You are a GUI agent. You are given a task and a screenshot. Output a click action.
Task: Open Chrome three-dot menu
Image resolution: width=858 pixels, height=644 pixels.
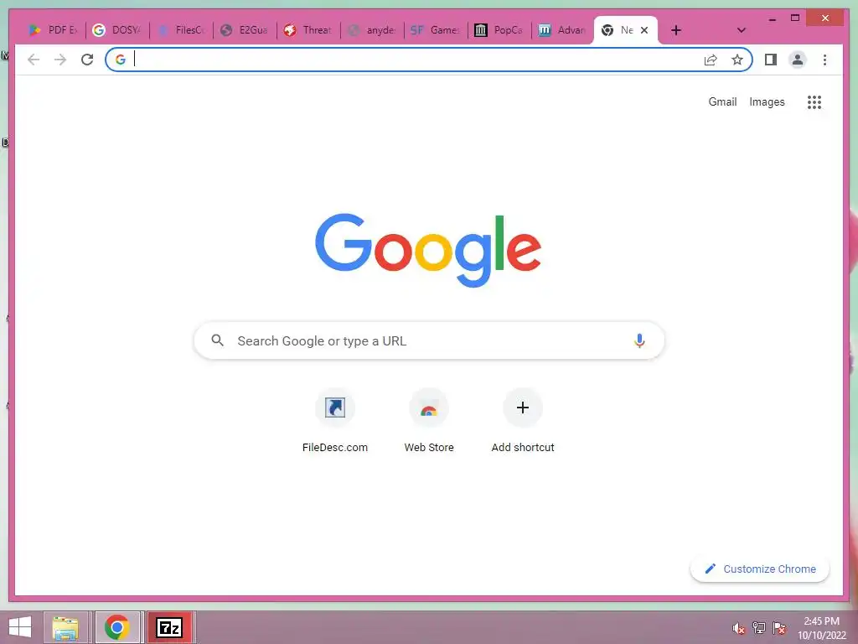(824, 60)
